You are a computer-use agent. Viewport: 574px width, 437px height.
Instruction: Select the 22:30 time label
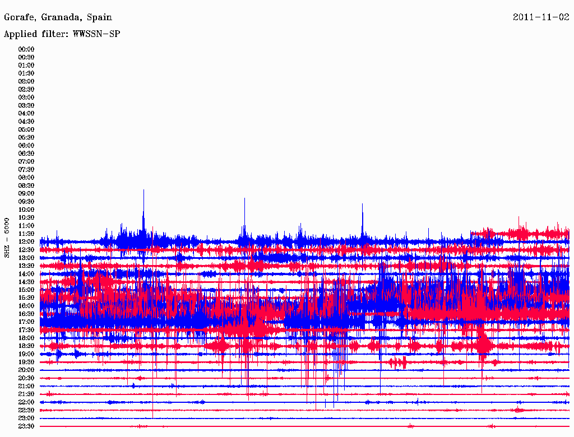(x=26, y=410)
